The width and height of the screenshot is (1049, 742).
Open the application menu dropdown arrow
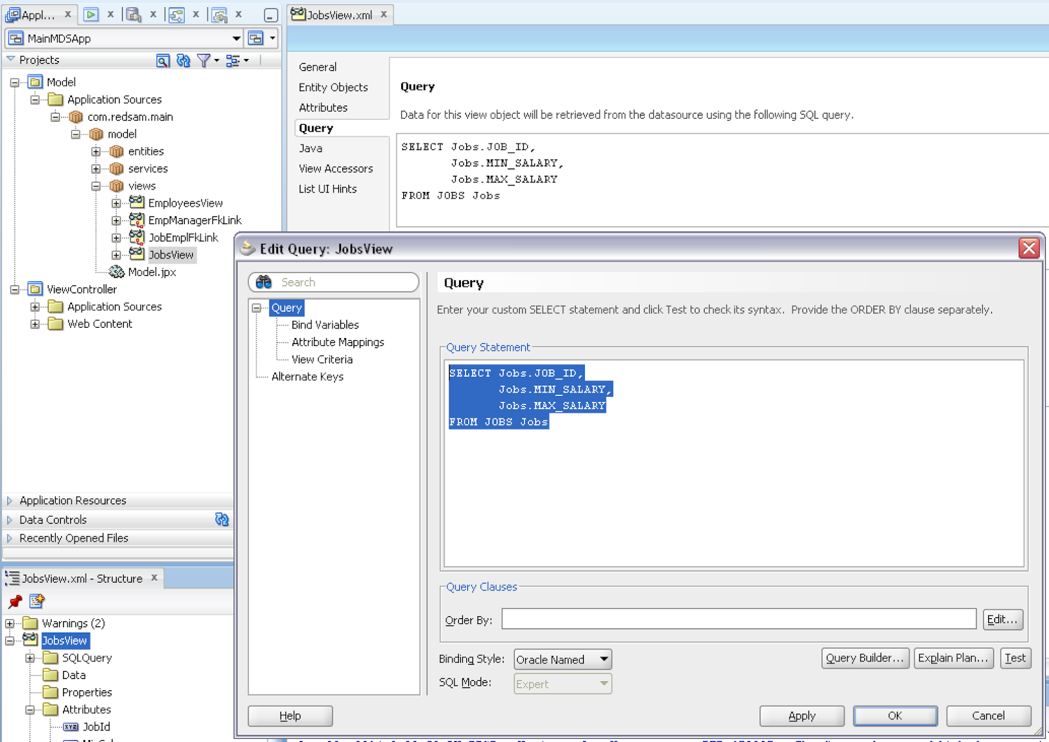pos(273,38)
